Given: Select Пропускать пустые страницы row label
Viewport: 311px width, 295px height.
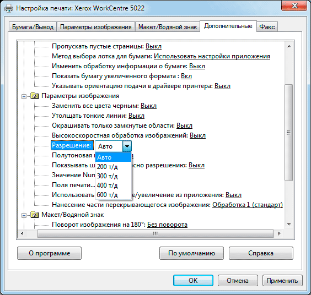Looking at the screenshot, I should pyautogui.click(x=98, y=46).
